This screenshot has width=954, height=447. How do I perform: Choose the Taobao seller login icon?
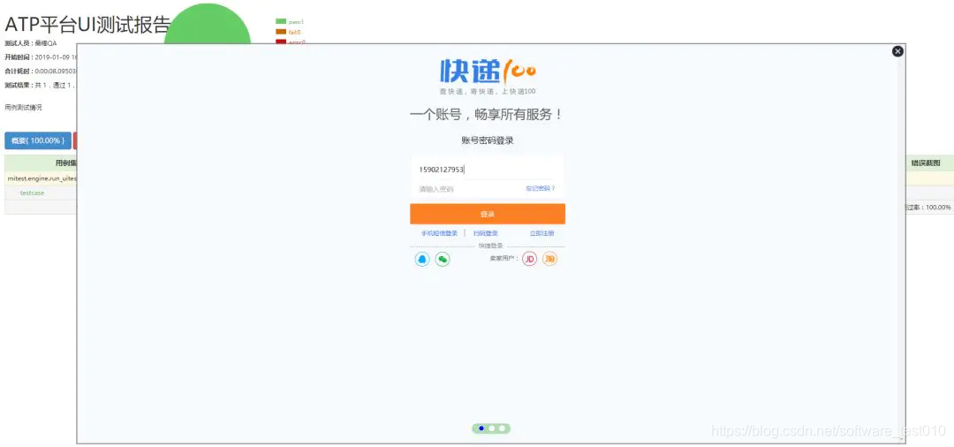pyautogui.click(x=550, y=259)
